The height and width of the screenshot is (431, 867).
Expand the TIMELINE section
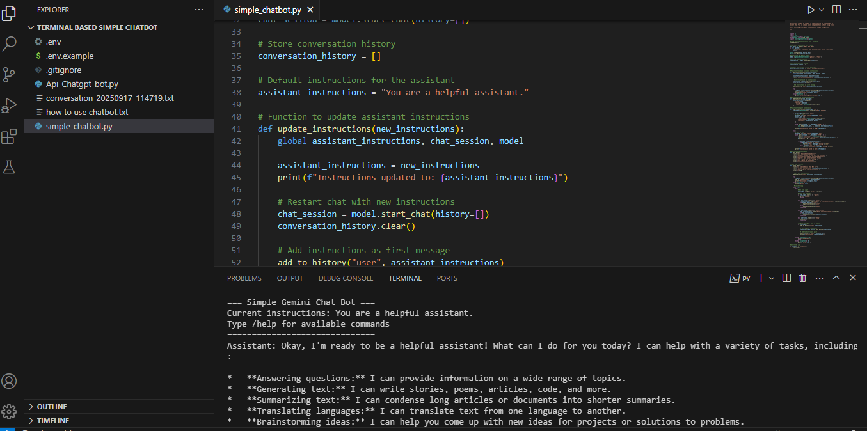coord(119,421)
